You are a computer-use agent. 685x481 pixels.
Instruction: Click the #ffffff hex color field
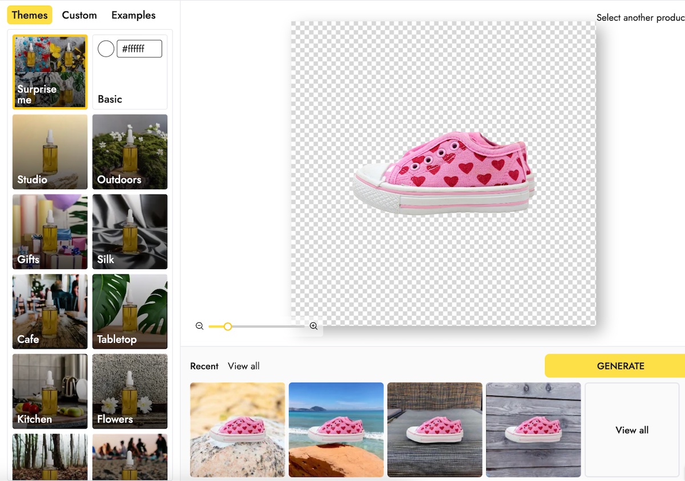point(139,49)
